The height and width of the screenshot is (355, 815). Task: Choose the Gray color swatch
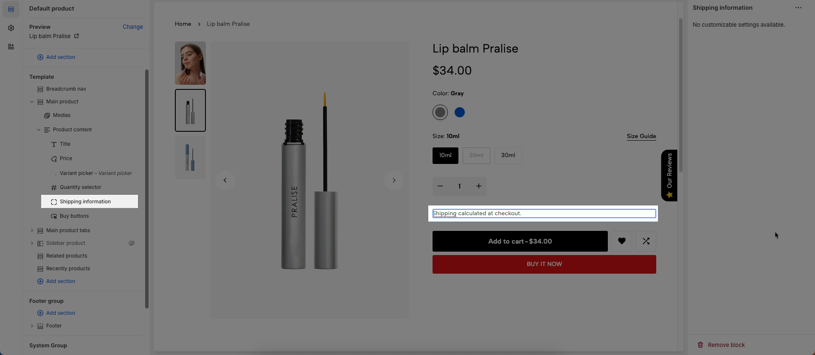coord(440,112)
